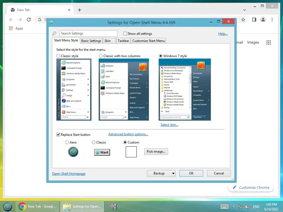The height and width of the screenshot is (212, 283).
Task: Click the two columns menu preview image
Action: pyautogui.click(x=124, y=90)
